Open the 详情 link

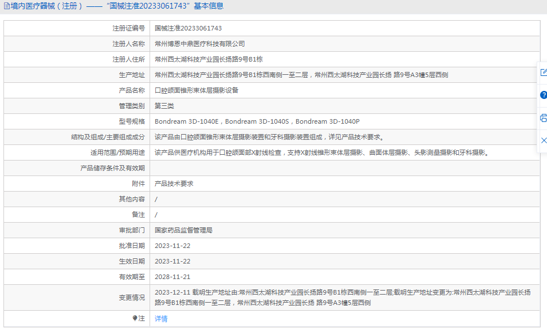pos(161,319)
